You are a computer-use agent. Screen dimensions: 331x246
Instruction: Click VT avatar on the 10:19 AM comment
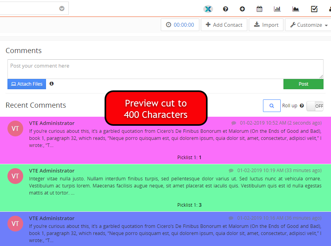(x=15, y=176)
